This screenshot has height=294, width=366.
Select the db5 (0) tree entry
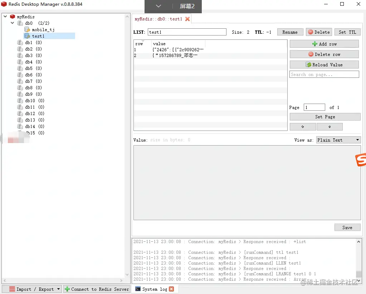(x=33, y=68)
